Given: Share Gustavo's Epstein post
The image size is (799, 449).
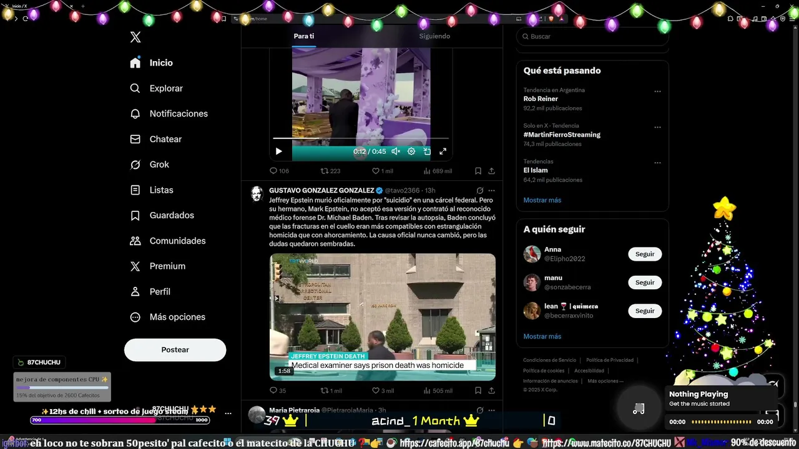Looking at the screenshot, I should [491, 391].
